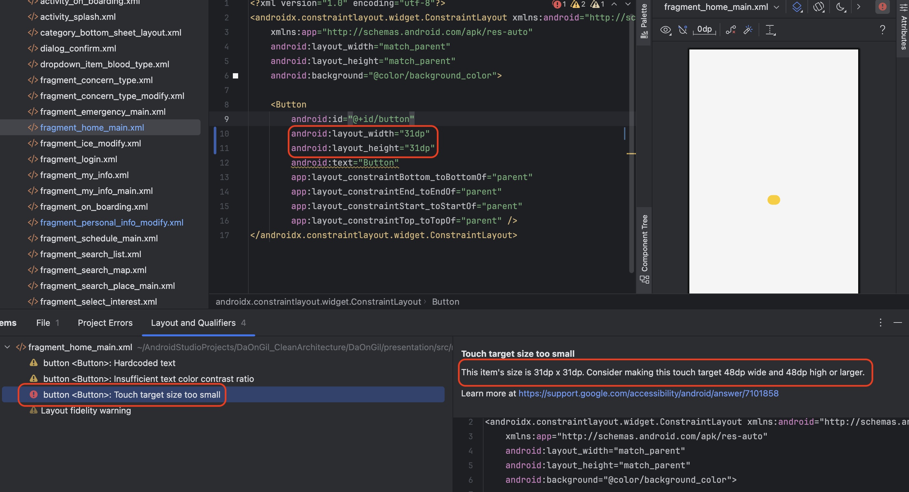Expand more design toolbar options chevron
The image size is (909, 492).
(859, 7)
